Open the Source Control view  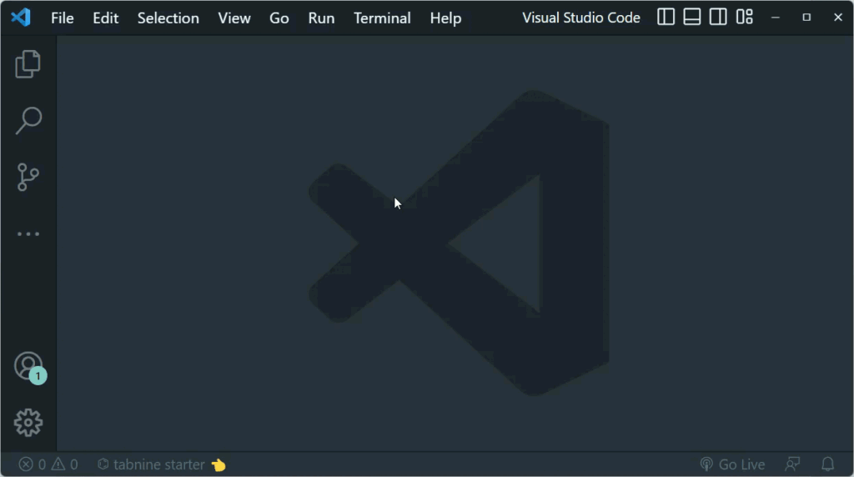coord(28,177)
